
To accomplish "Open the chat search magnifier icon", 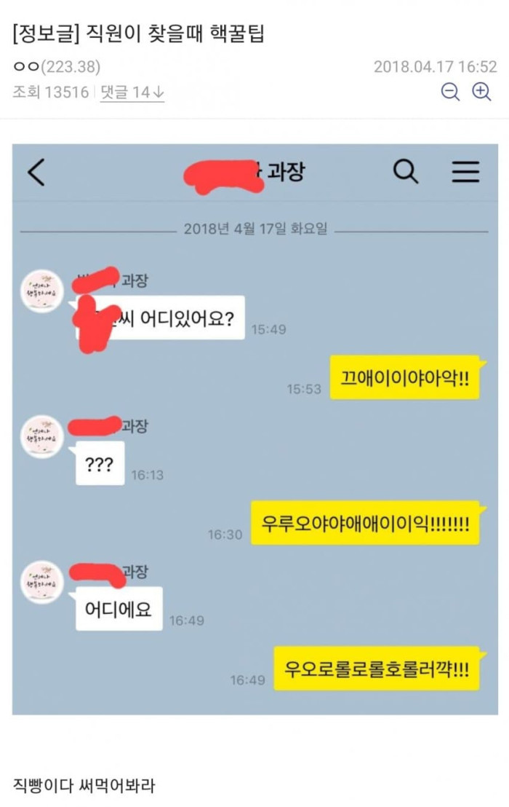I will point(406,171).
